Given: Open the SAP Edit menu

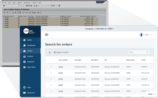Looking at the screenshot, I should pyautogui.click(x=9, y=3).
